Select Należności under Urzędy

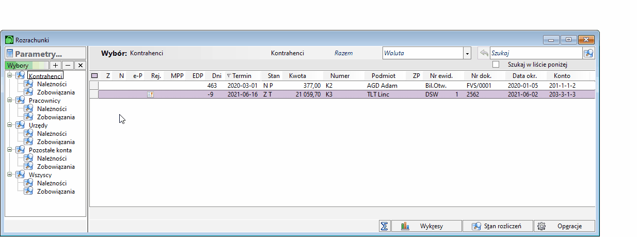coord(52,134)
